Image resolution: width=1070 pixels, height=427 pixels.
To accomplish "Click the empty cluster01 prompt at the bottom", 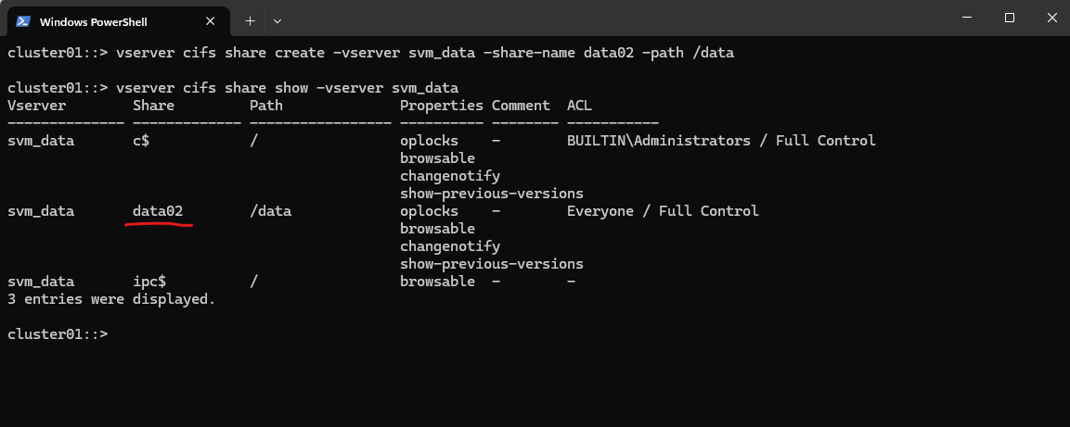I will click(x=58, y=334).
